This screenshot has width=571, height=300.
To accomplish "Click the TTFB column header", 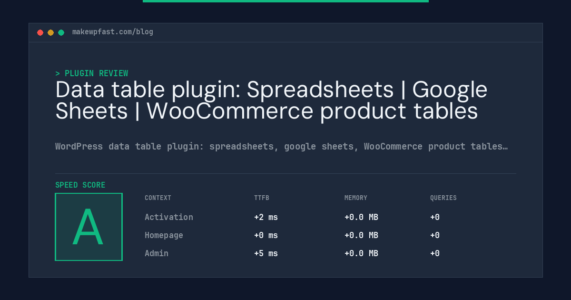I will (262, 198).
